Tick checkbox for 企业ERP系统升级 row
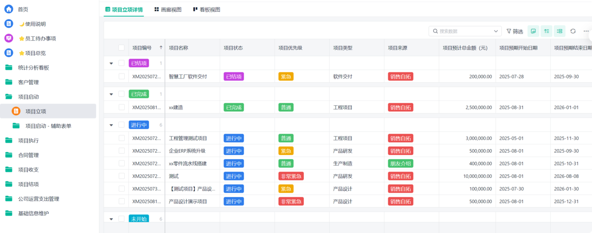This screenshot has height=233, width=592. click(121, 151)
